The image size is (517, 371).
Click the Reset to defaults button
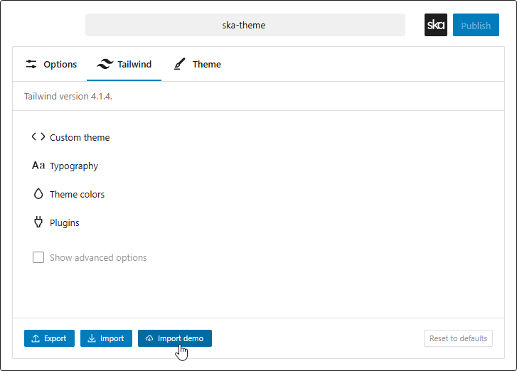click(458, 338)
